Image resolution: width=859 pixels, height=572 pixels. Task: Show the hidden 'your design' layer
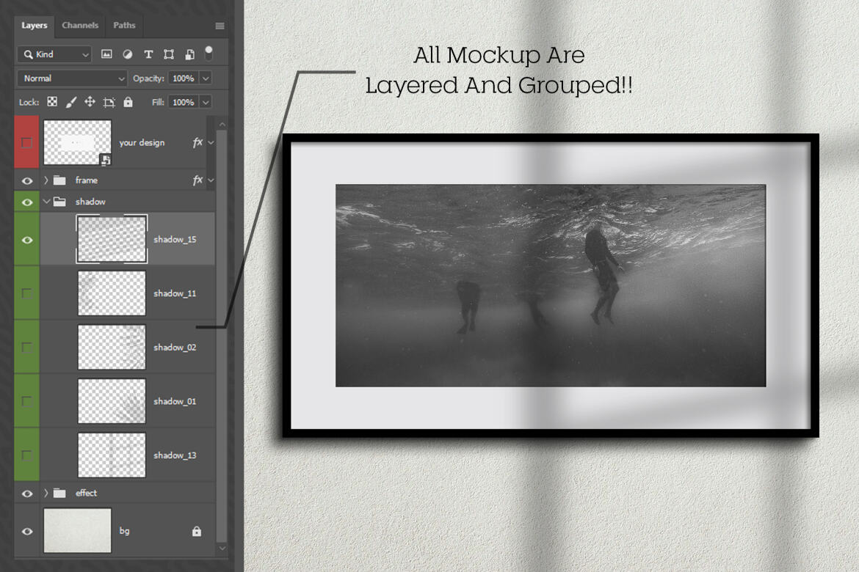[26, 142]
